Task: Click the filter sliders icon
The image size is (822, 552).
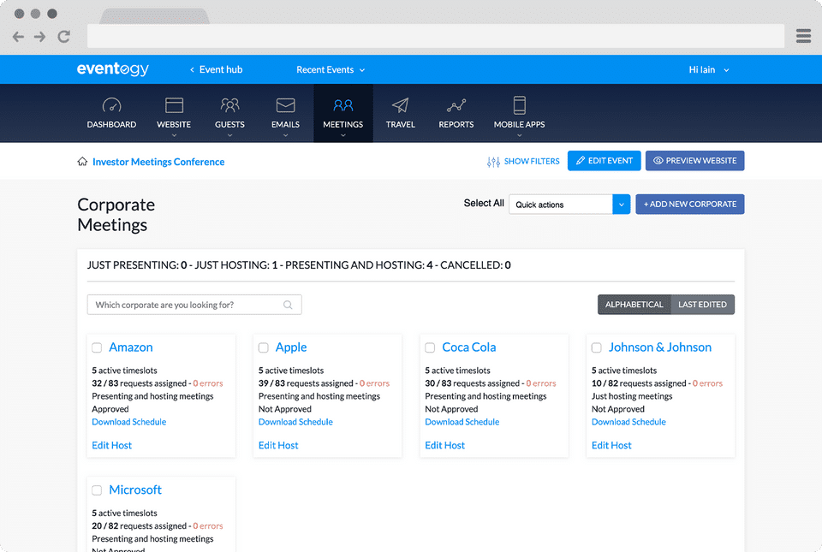Action: 493,162
